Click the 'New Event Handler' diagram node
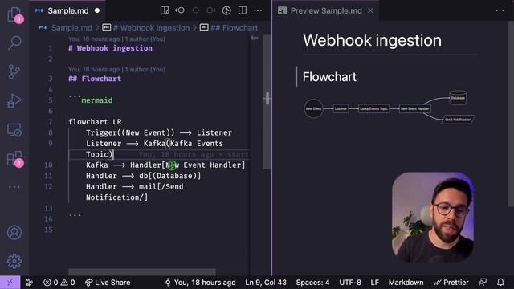 click(414, 109)
